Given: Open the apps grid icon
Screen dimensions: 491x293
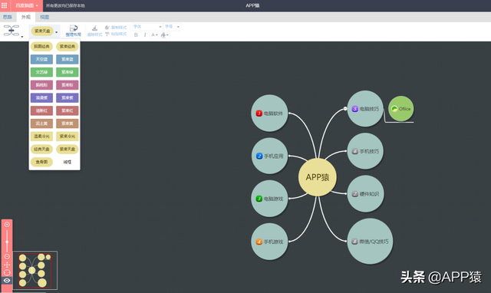Looking at the screenshot, I should 5,5.
